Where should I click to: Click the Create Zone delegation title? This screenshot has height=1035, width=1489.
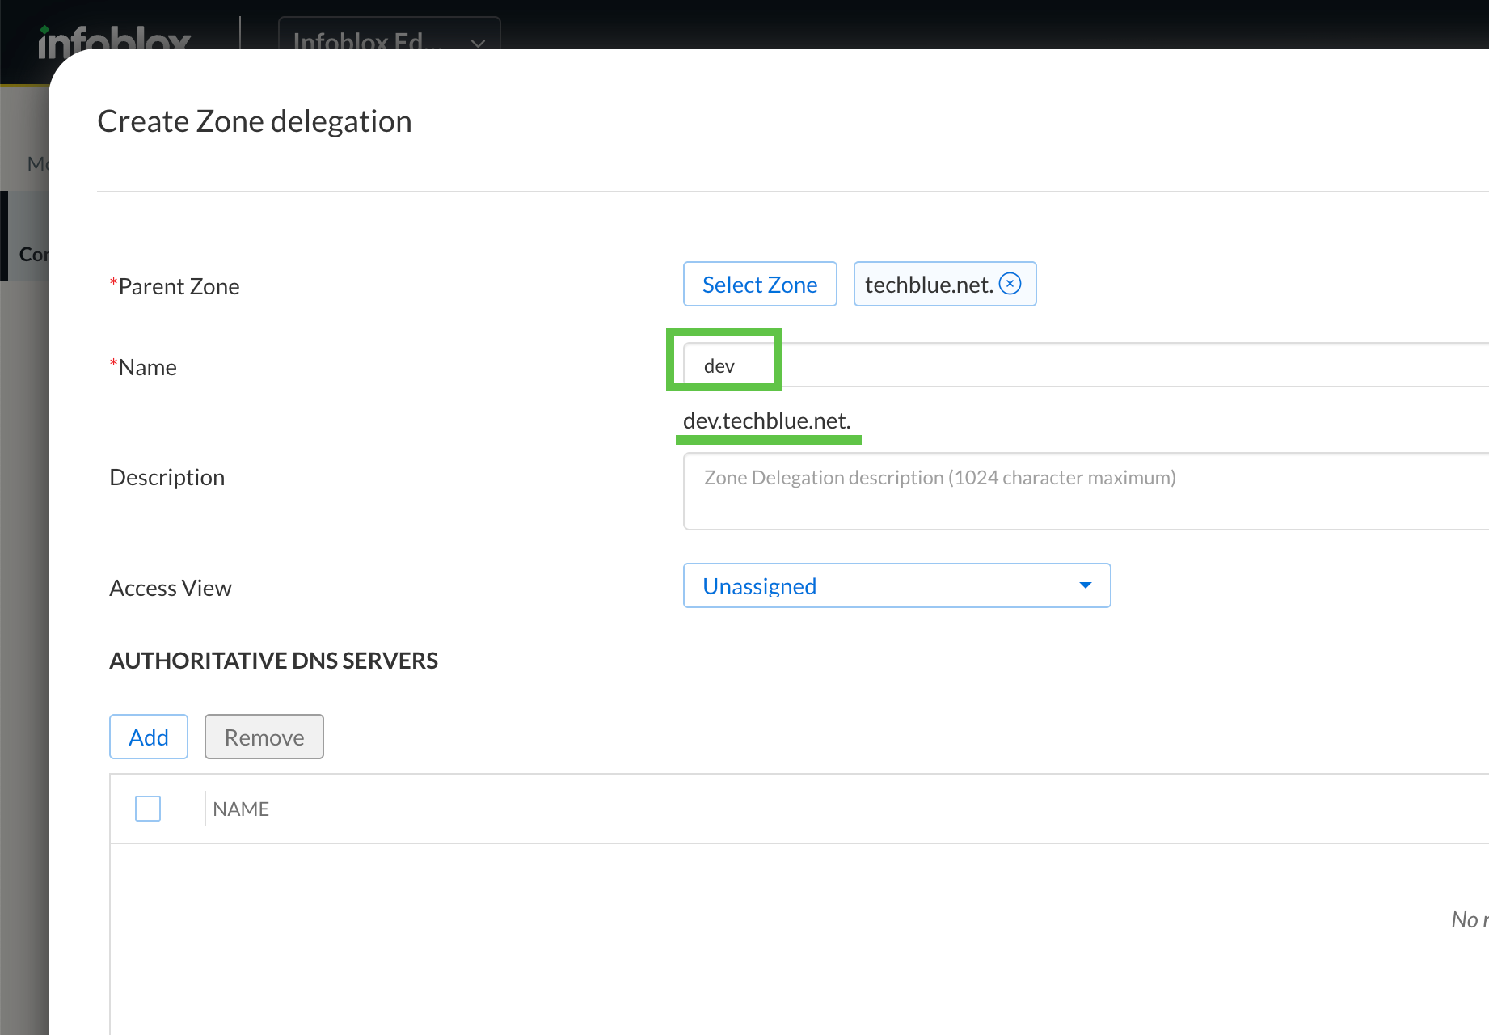pyautogui.click(x=255, y=121)
